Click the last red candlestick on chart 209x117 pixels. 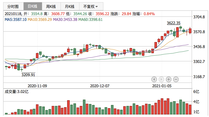pos(190,31)
